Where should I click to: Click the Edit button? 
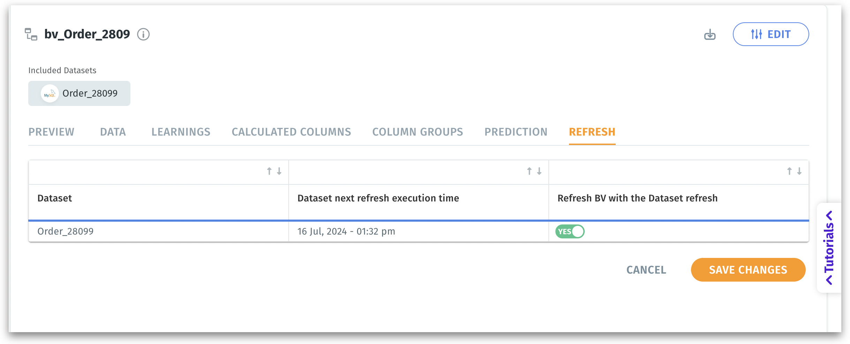[x=771, y=34]
